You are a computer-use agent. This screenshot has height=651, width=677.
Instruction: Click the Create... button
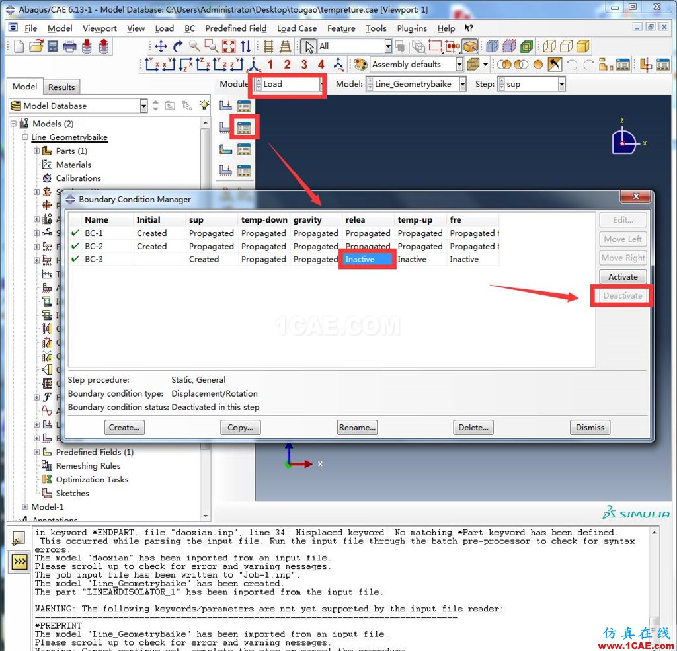click(x=124, y=428)
